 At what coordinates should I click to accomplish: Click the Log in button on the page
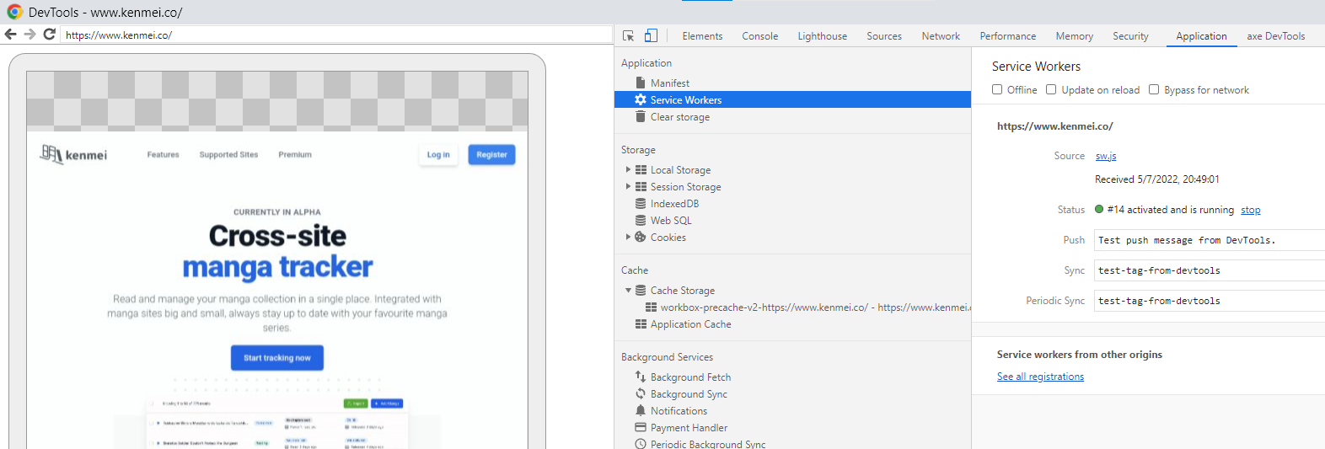(438, 155)
